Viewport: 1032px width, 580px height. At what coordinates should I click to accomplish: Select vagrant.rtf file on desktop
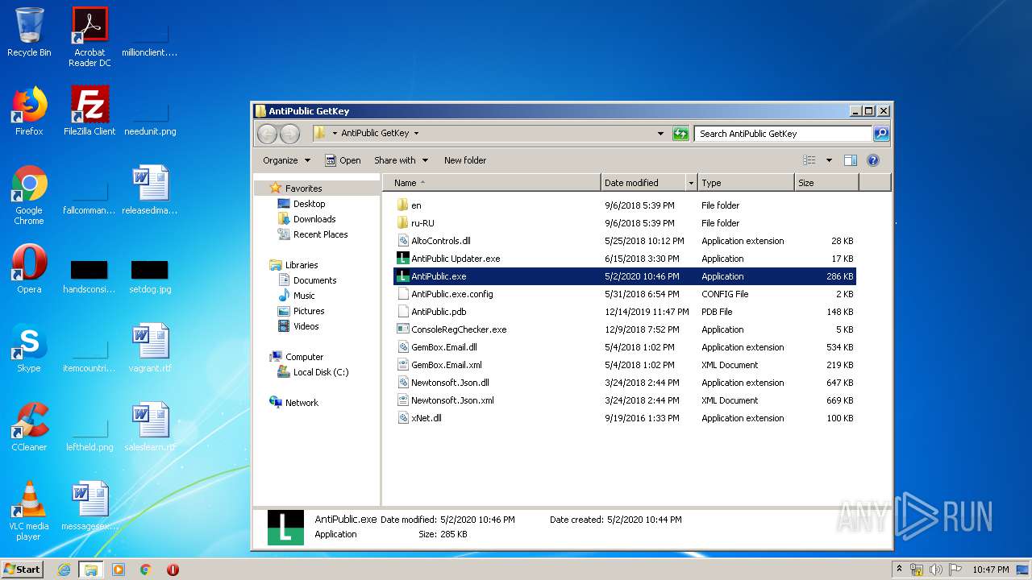[150, 348]
